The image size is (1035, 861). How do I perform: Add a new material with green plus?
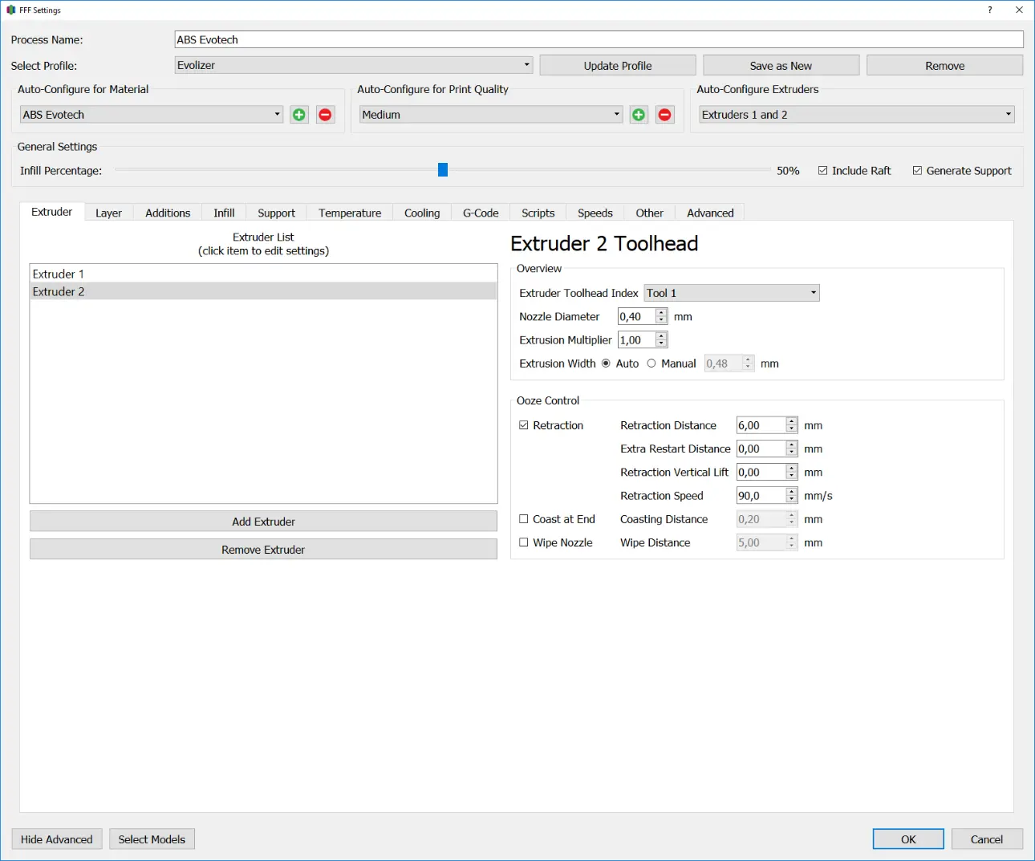299,115
